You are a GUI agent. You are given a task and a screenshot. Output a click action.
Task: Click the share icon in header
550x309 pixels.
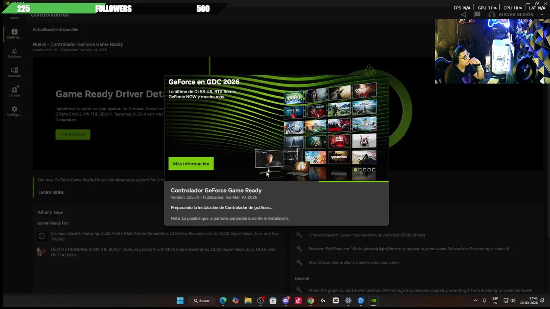pos(464,15)
